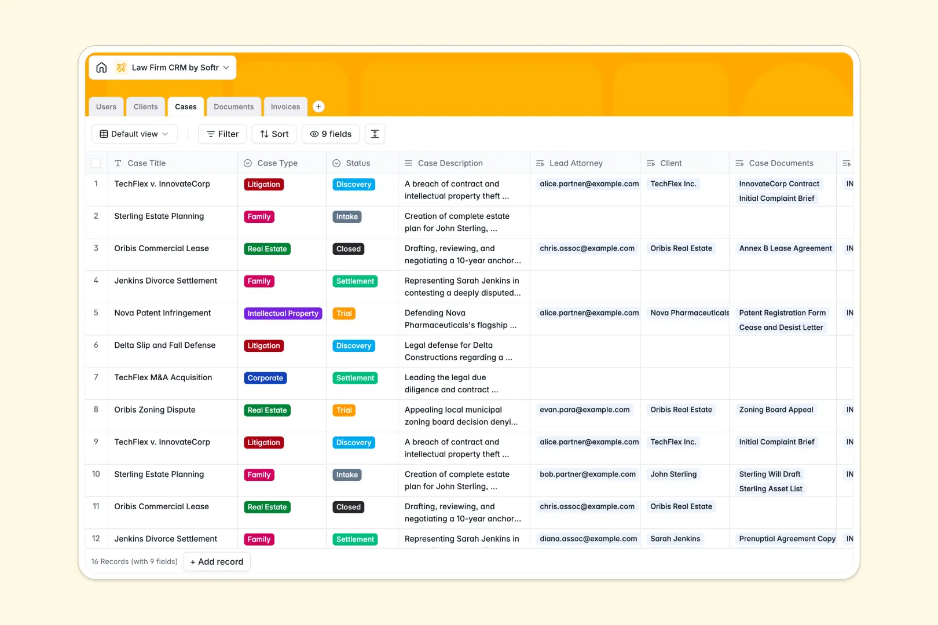
Task: Switch to the Clients tab
Action: pyautogui.click(x=145, y=106)
